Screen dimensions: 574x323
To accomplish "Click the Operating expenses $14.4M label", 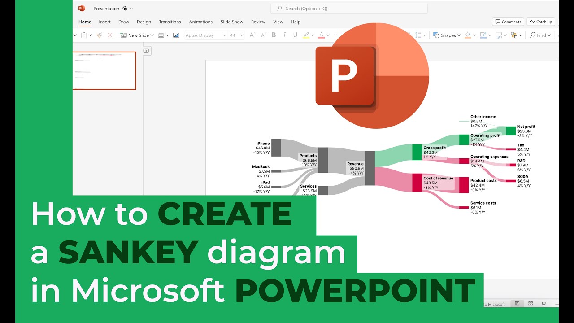I will coord(489,161).
